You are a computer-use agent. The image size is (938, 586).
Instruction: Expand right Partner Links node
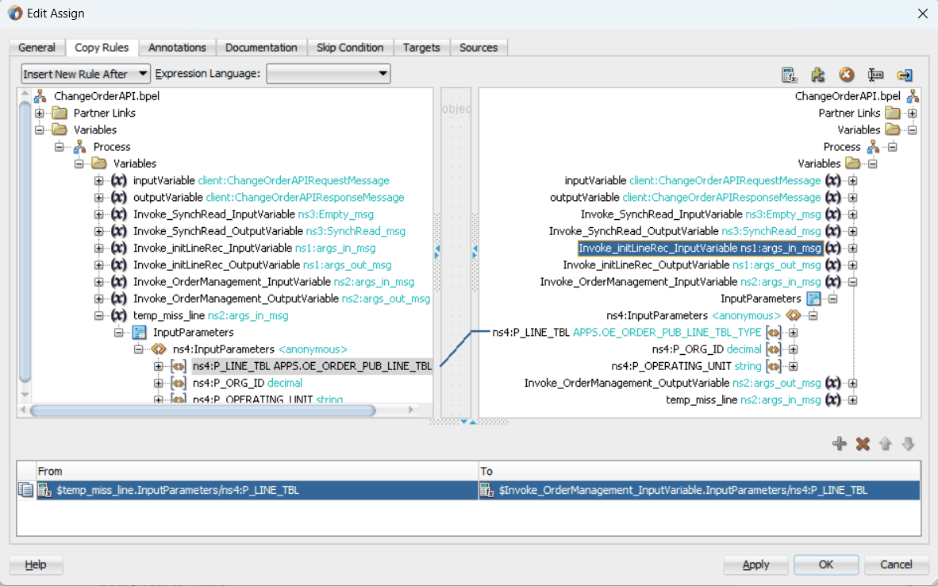912,113
